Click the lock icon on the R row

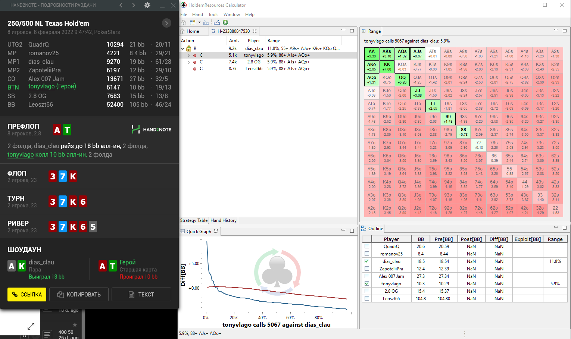[189, 48]
